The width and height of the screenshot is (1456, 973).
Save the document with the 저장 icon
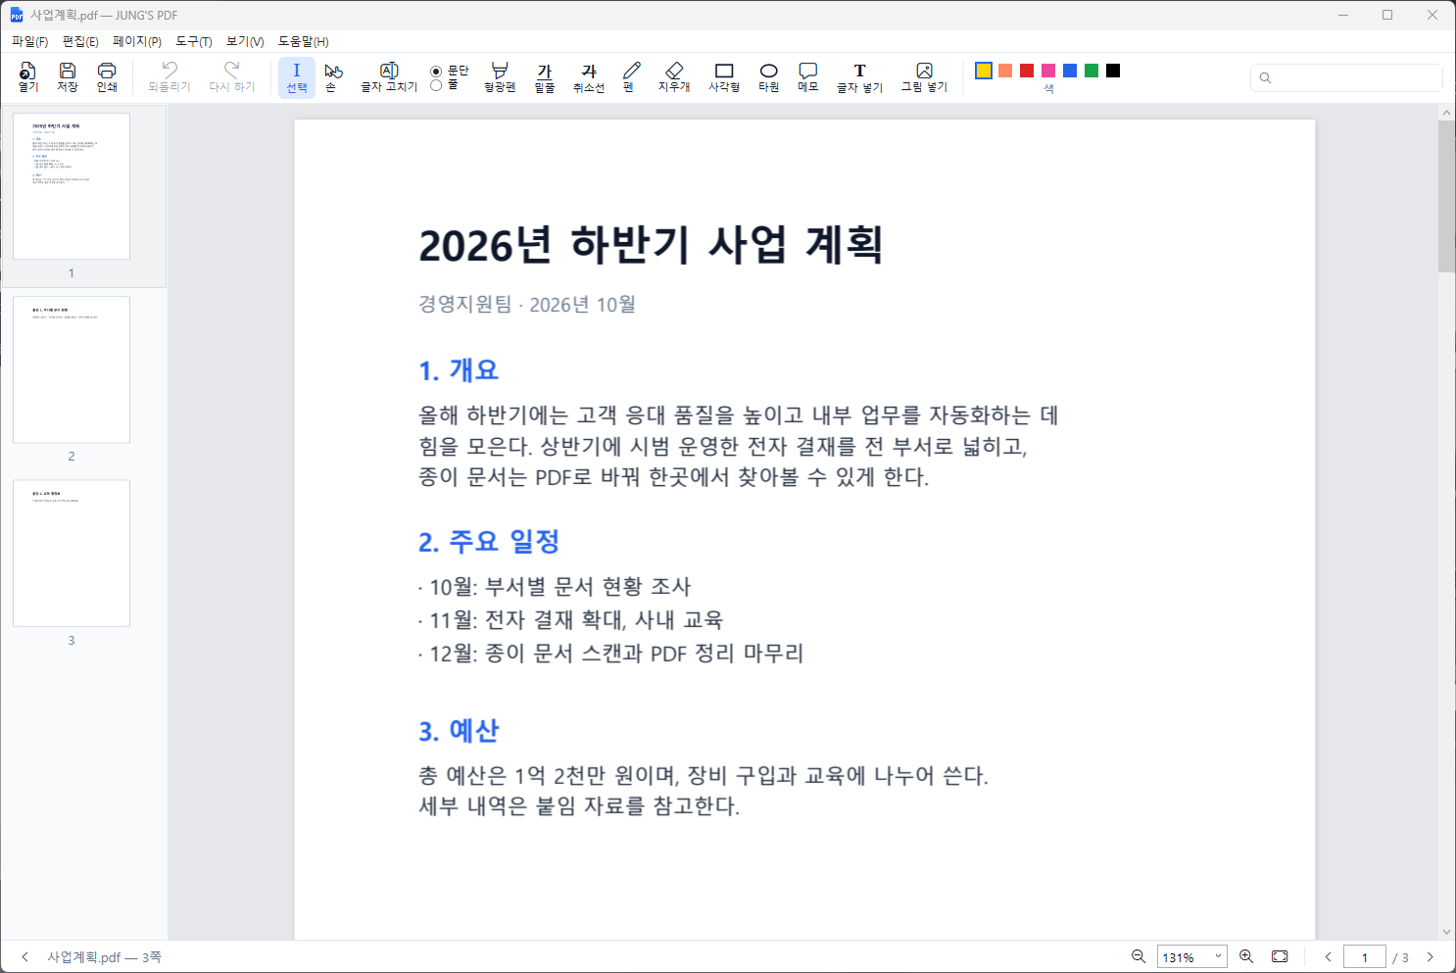click(68, 77)
